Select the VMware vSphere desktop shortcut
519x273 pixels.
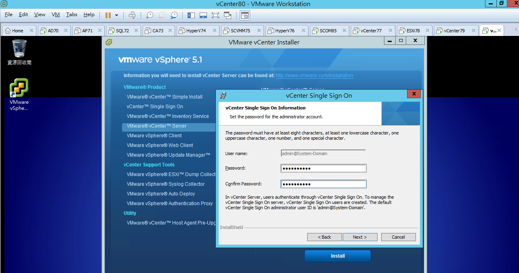[19, 94]
